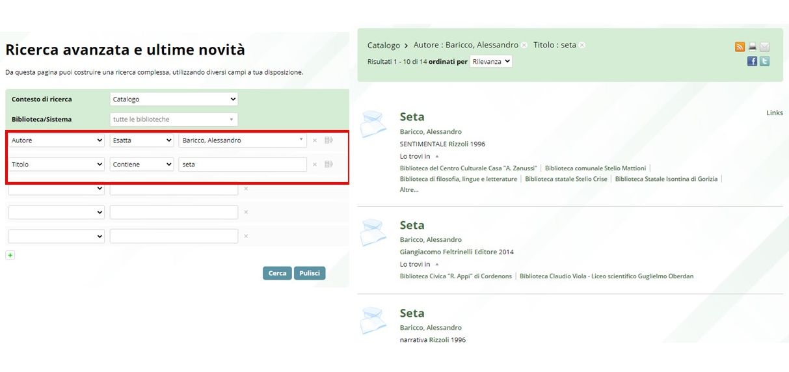This screenshot has width=789, height=372.
Task: Click the green plus icon to add row
Action: [x=10, y=255]
